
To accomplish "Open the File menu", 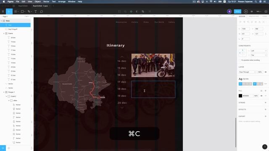I will click(18, 2).
